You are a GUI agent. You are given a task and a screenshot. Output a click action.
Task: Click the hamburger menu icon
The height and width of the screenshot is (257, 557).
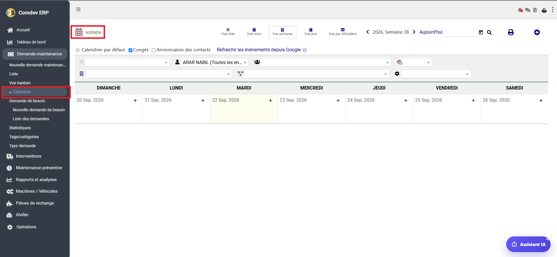coord(78,10)
